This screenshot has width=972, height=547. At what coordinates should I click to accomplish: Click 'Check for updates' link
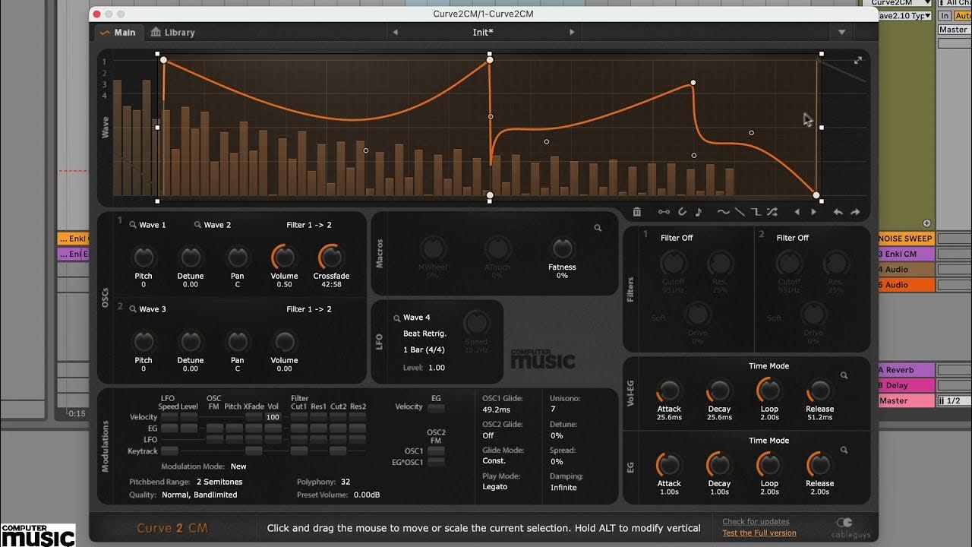[756, 522]
